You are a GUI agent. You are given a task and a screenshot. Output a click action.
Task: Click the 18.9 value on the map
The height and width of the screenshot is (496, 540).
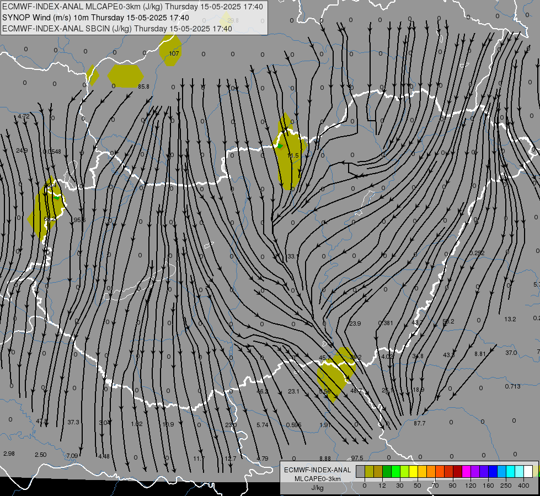point(419,390)
